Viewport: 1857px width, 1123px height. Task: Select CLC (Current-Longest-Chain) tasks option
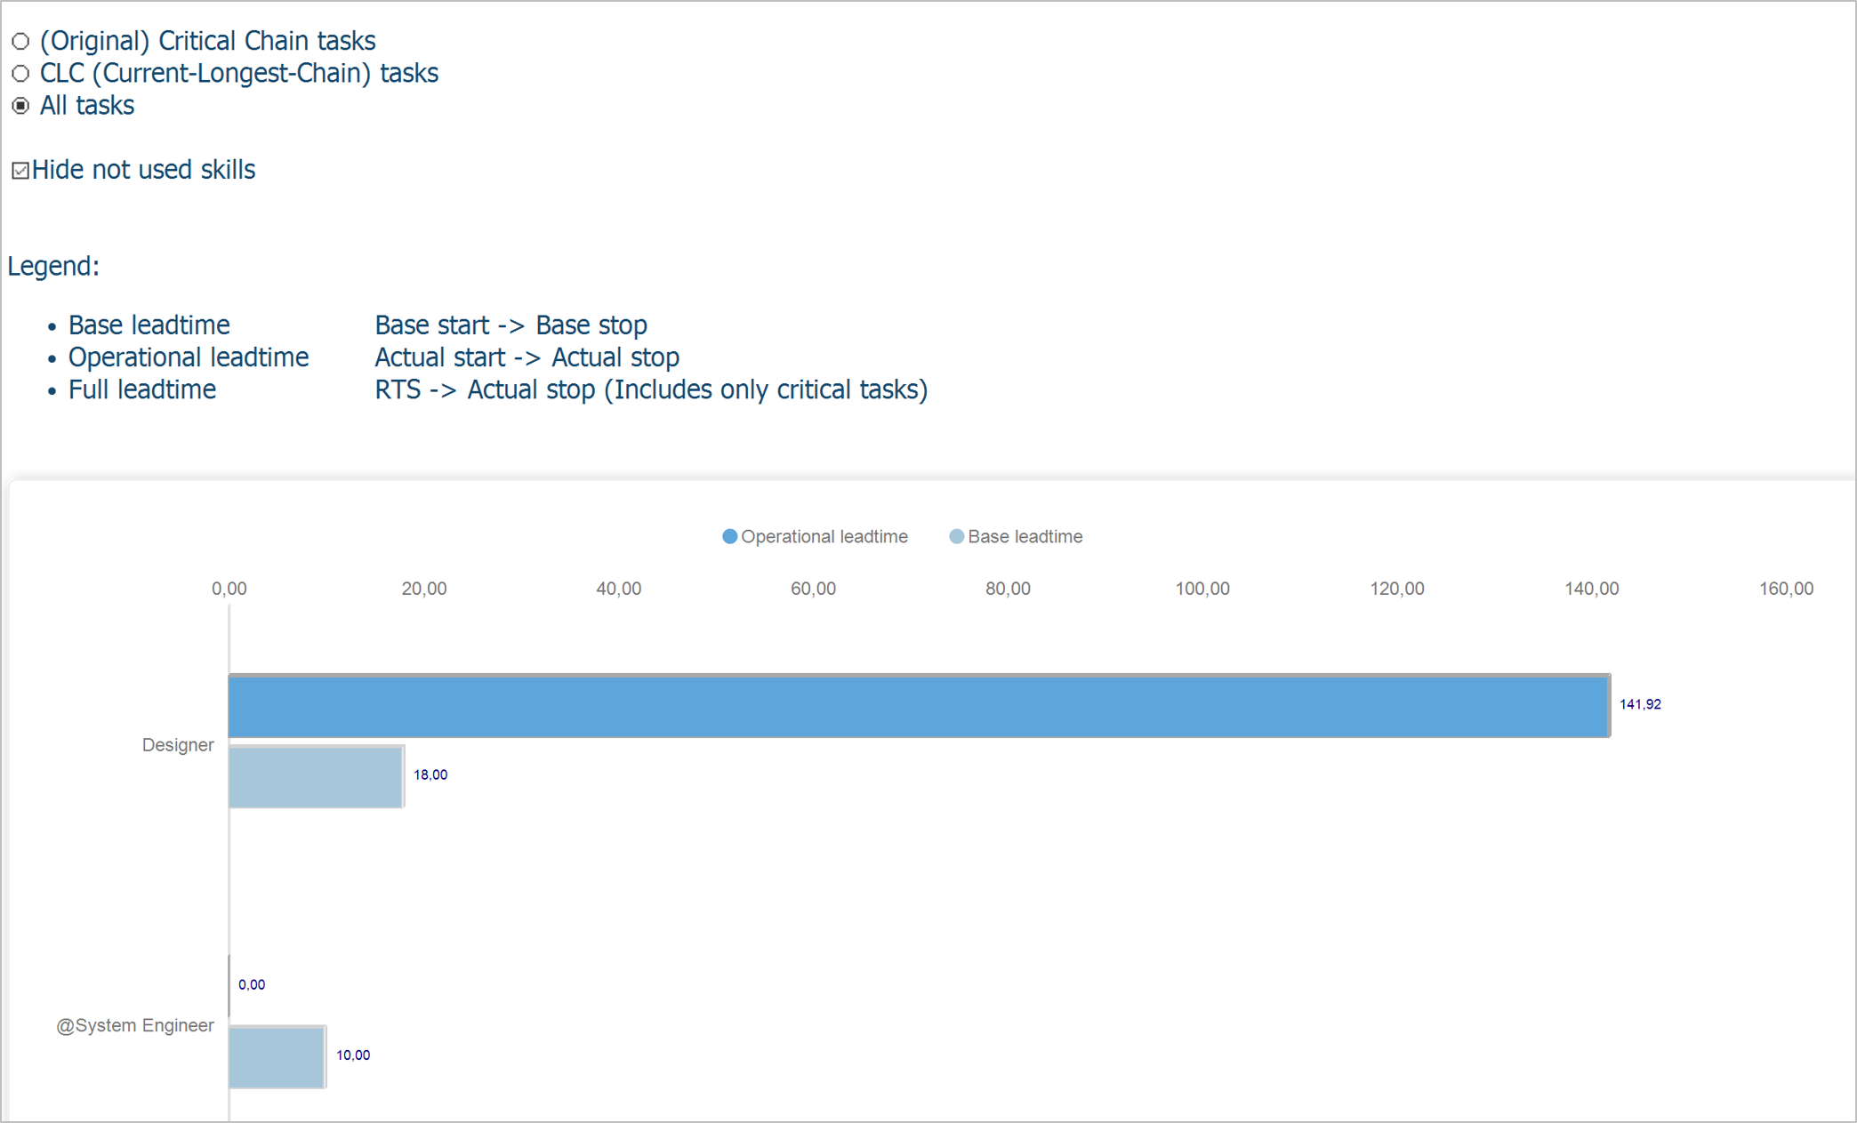pyautogui.click(x=20, y=74)
